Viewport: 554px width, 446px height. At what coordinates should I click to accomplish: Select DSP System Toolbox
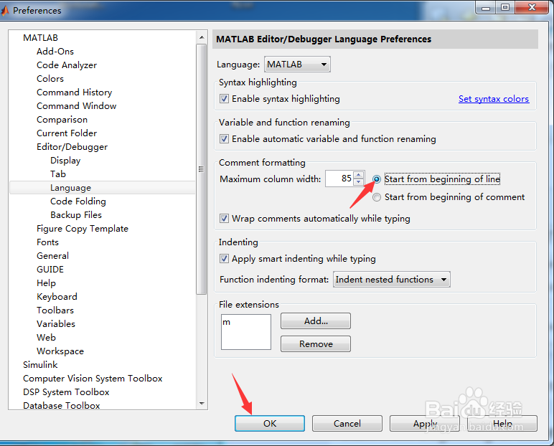coord(66,392)
